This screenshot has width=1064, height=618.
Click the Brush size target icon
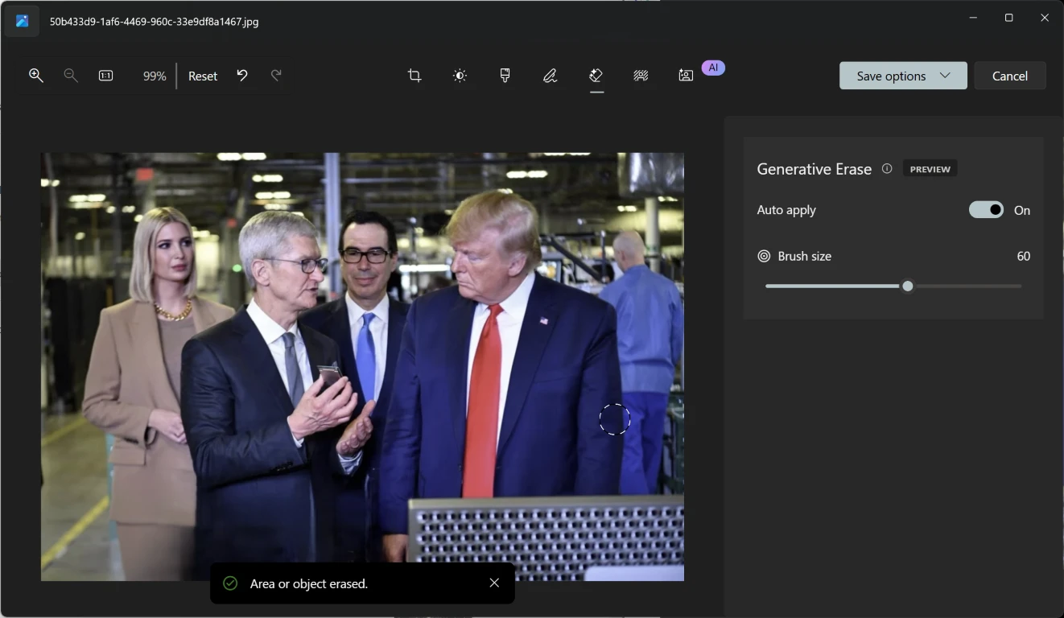click(764, 256)
